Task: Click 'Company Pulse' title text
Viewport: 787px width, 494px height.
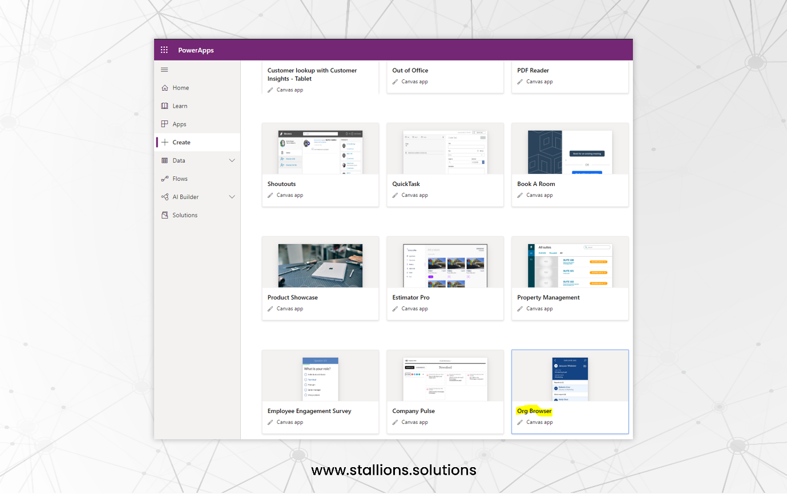Action: click(x=414, y=411)
